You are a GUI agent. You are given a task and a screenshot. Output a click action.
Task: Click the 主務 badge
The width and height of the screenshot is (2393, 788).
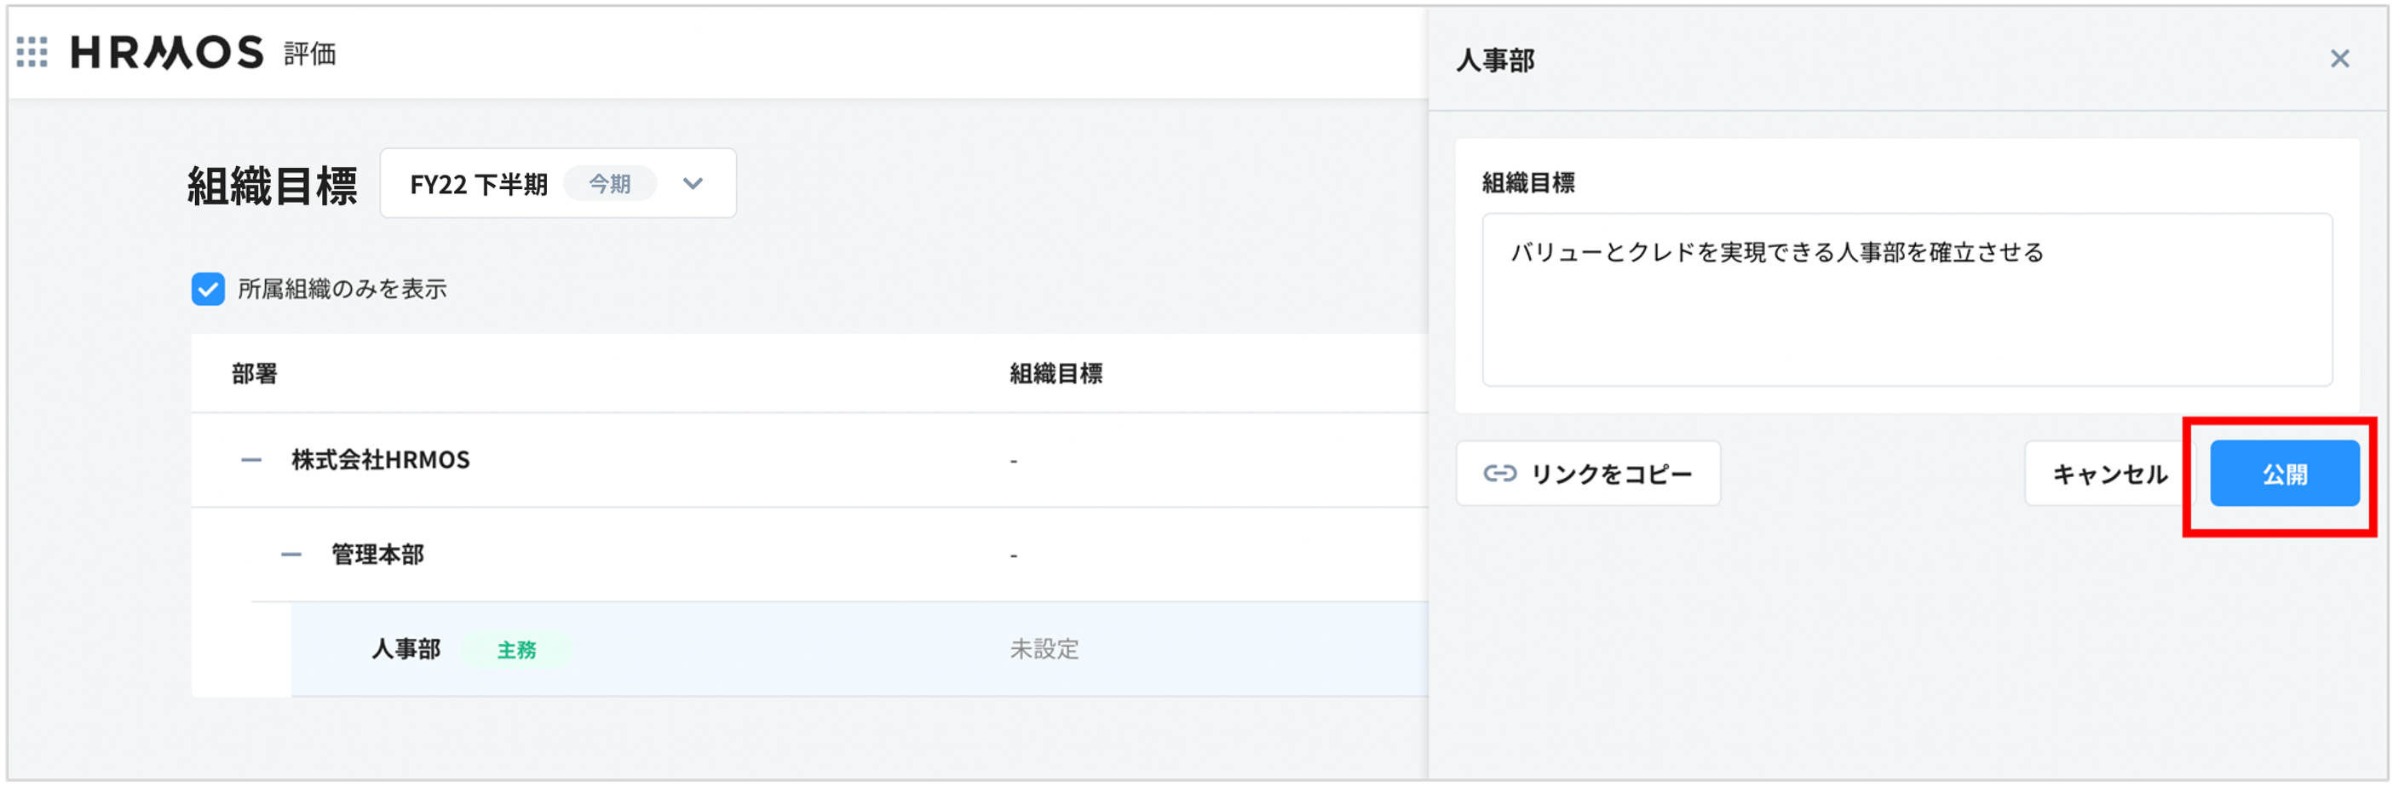pos(516,649)
